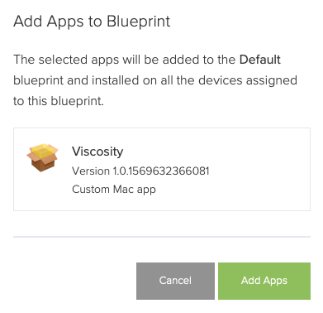Click the Viscosity package box icon
The width and height of the screenshot is (323, 313).
point(42,157)
